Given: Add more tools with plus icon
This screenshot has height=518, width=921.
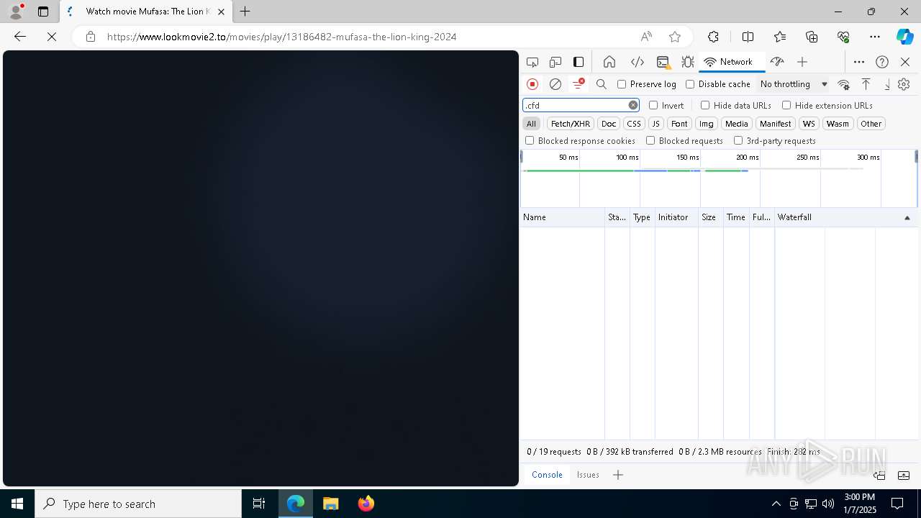Looking at the screenshot, I should pyautogui.click(x=802, y=62).
